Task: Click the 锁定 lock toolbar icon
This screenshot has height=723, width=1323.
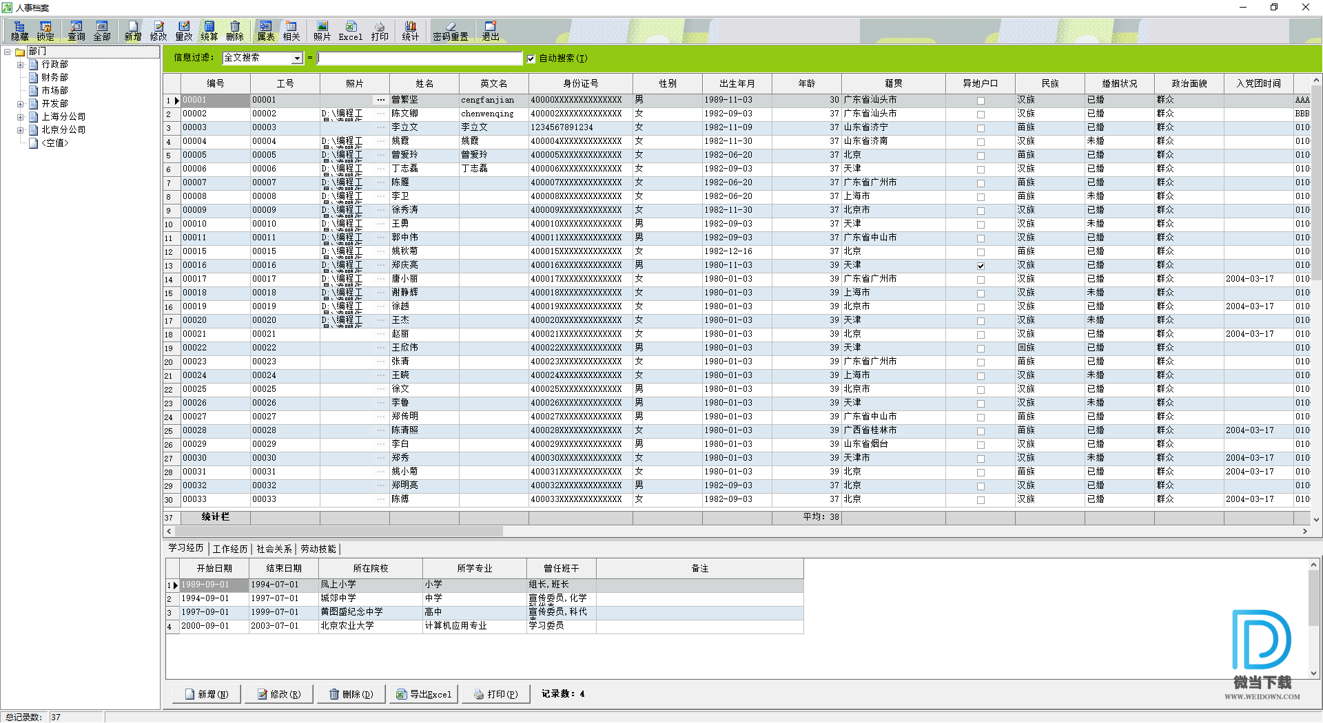Action: tap(45, 31)
